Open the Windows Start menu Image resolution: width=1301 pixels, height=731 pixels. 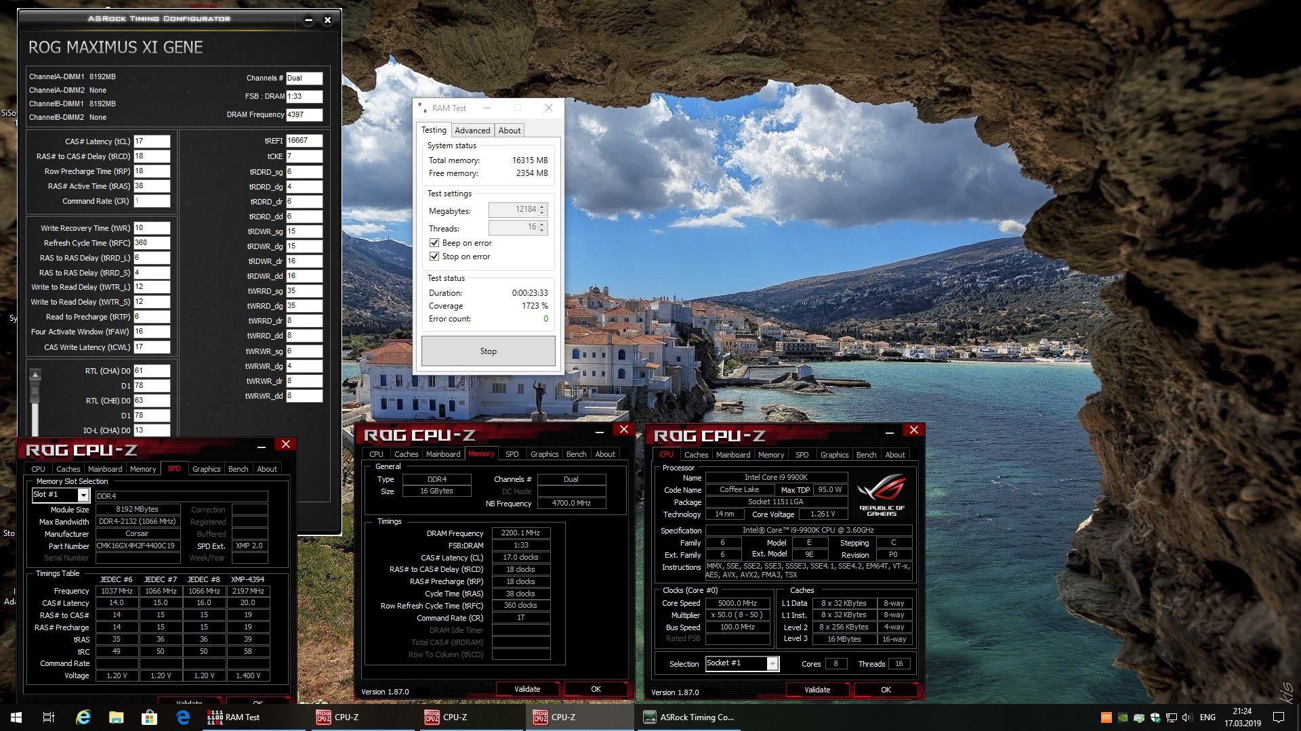click(x=16, y=717)
